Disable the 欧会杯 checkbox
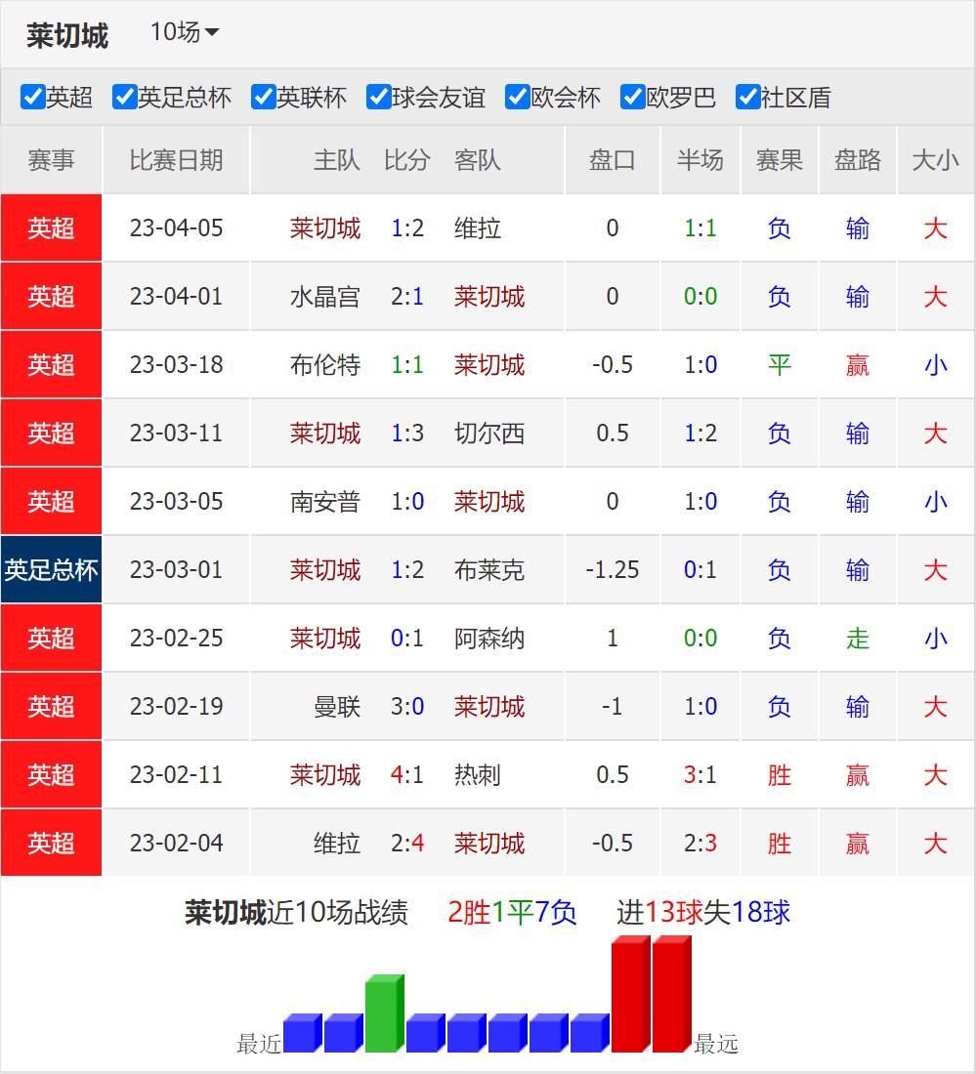This screenshot has height=1074, width=976. (x=517, y=98)
